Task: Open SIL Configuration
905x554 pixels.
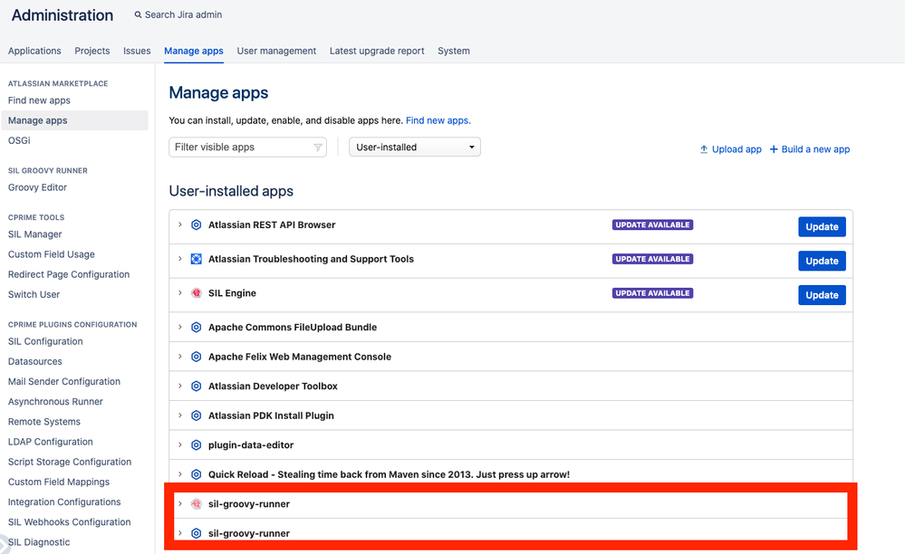Action: (x=45, y=341)
